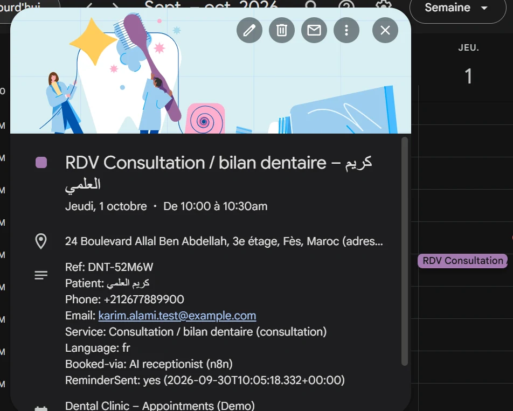Click Dental Clinic – Appointments (Demo) calendar name

click(160, 406)
